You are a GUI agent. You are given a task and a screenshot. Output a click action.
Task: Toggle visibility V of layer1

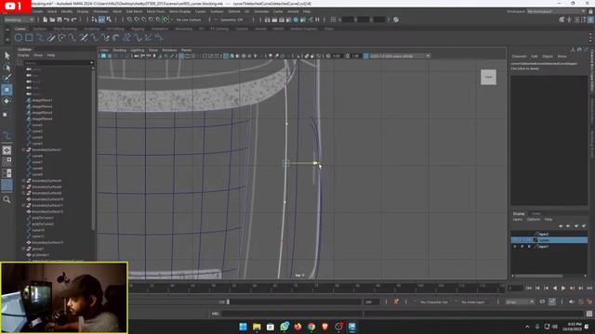coord(515,247)
